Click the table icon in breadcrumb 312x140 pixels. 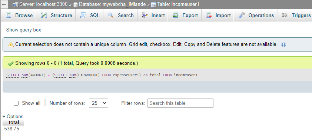[x=153, y=4]
